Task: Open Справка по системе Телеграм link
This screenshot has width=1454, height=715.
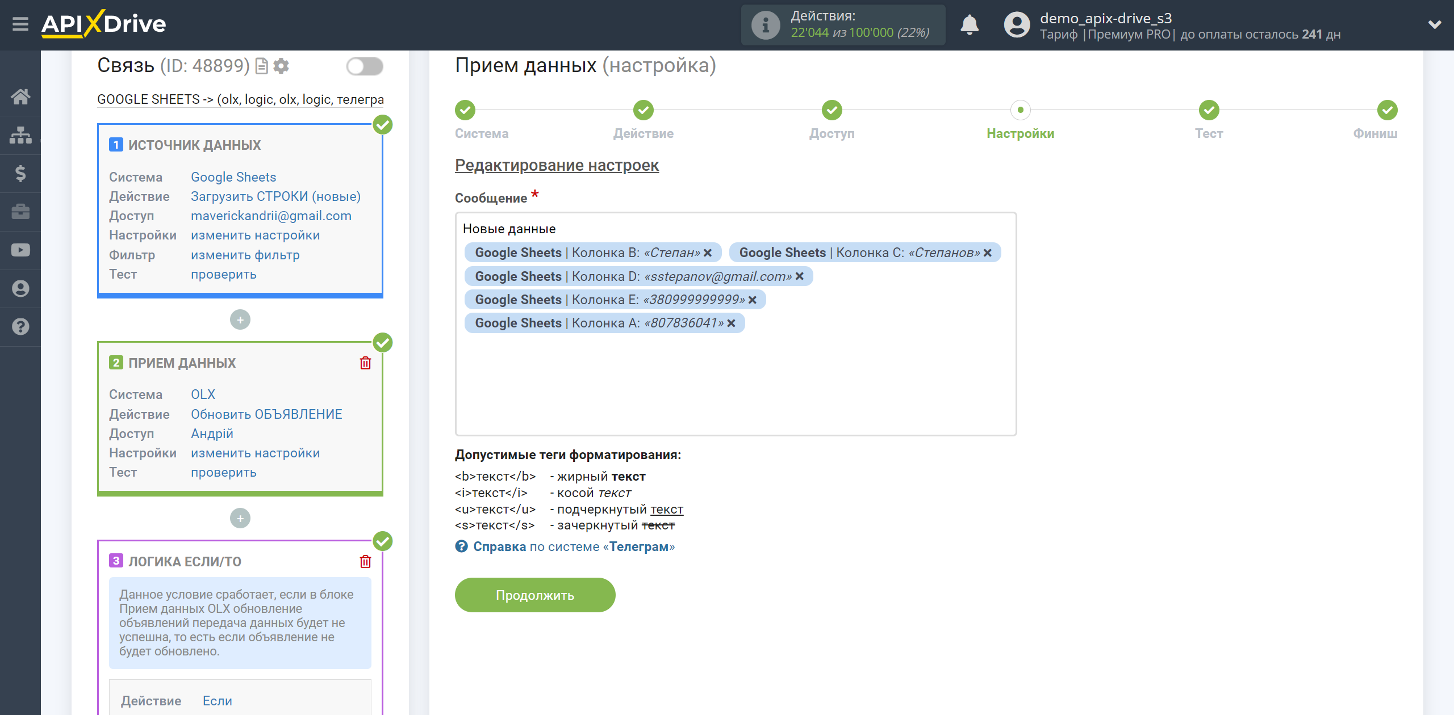Action: (x=574, y=546)
